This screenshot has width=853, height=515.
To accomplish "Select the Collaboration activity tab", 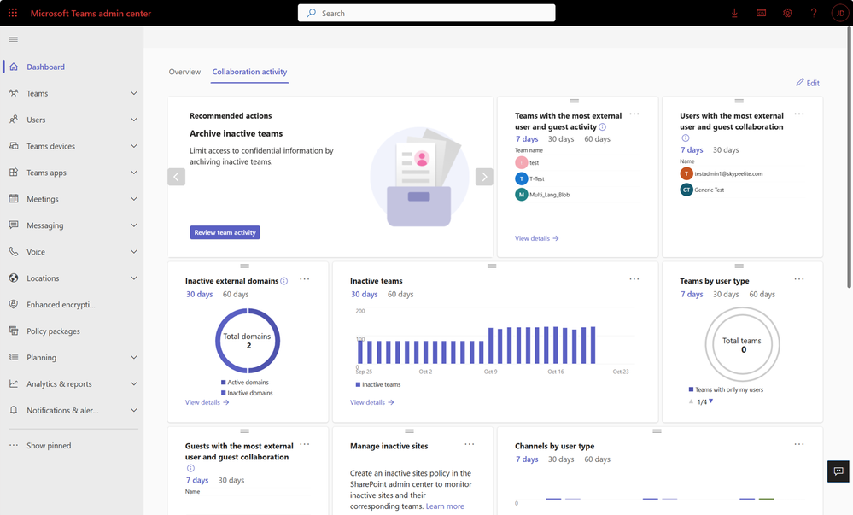I will [x=249, y=72].
